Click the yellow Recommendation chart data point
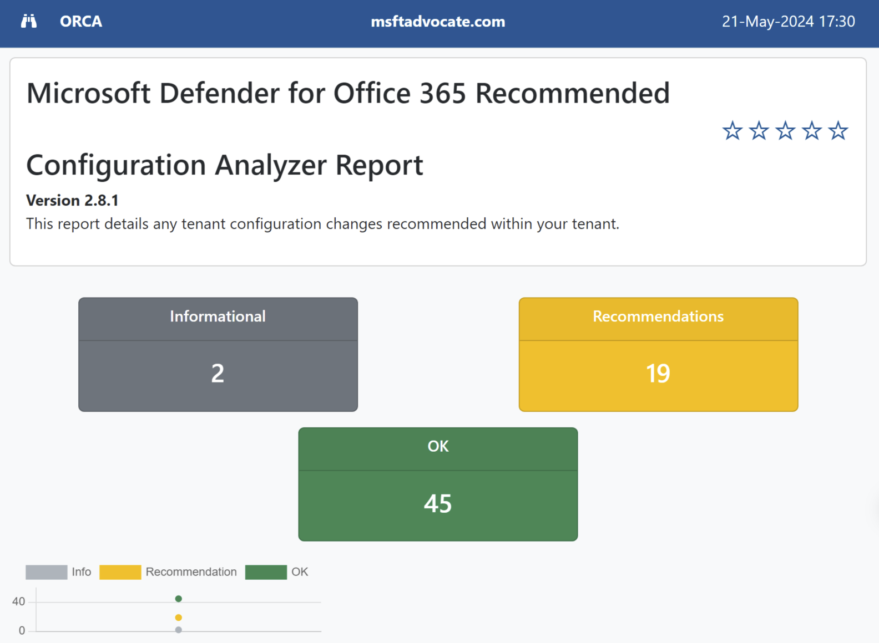879x643 pixels. tap(178, 618)
